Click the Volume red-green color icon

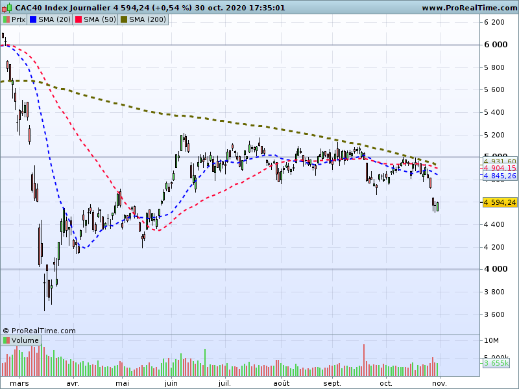click(6, 340)
